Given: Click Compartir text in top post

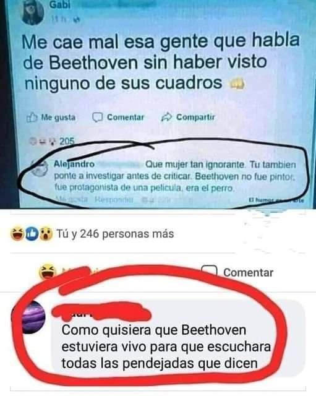Looking at the screenshot, I should (x=195, y=117).
